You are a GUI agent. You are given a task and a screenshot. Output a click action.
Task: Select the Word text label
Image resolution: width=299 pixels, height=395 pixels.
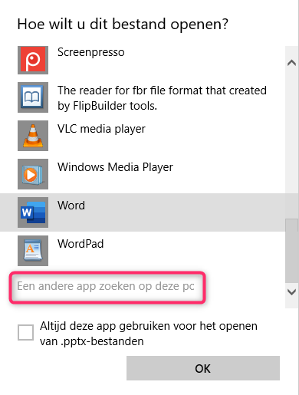click(71, 206)
